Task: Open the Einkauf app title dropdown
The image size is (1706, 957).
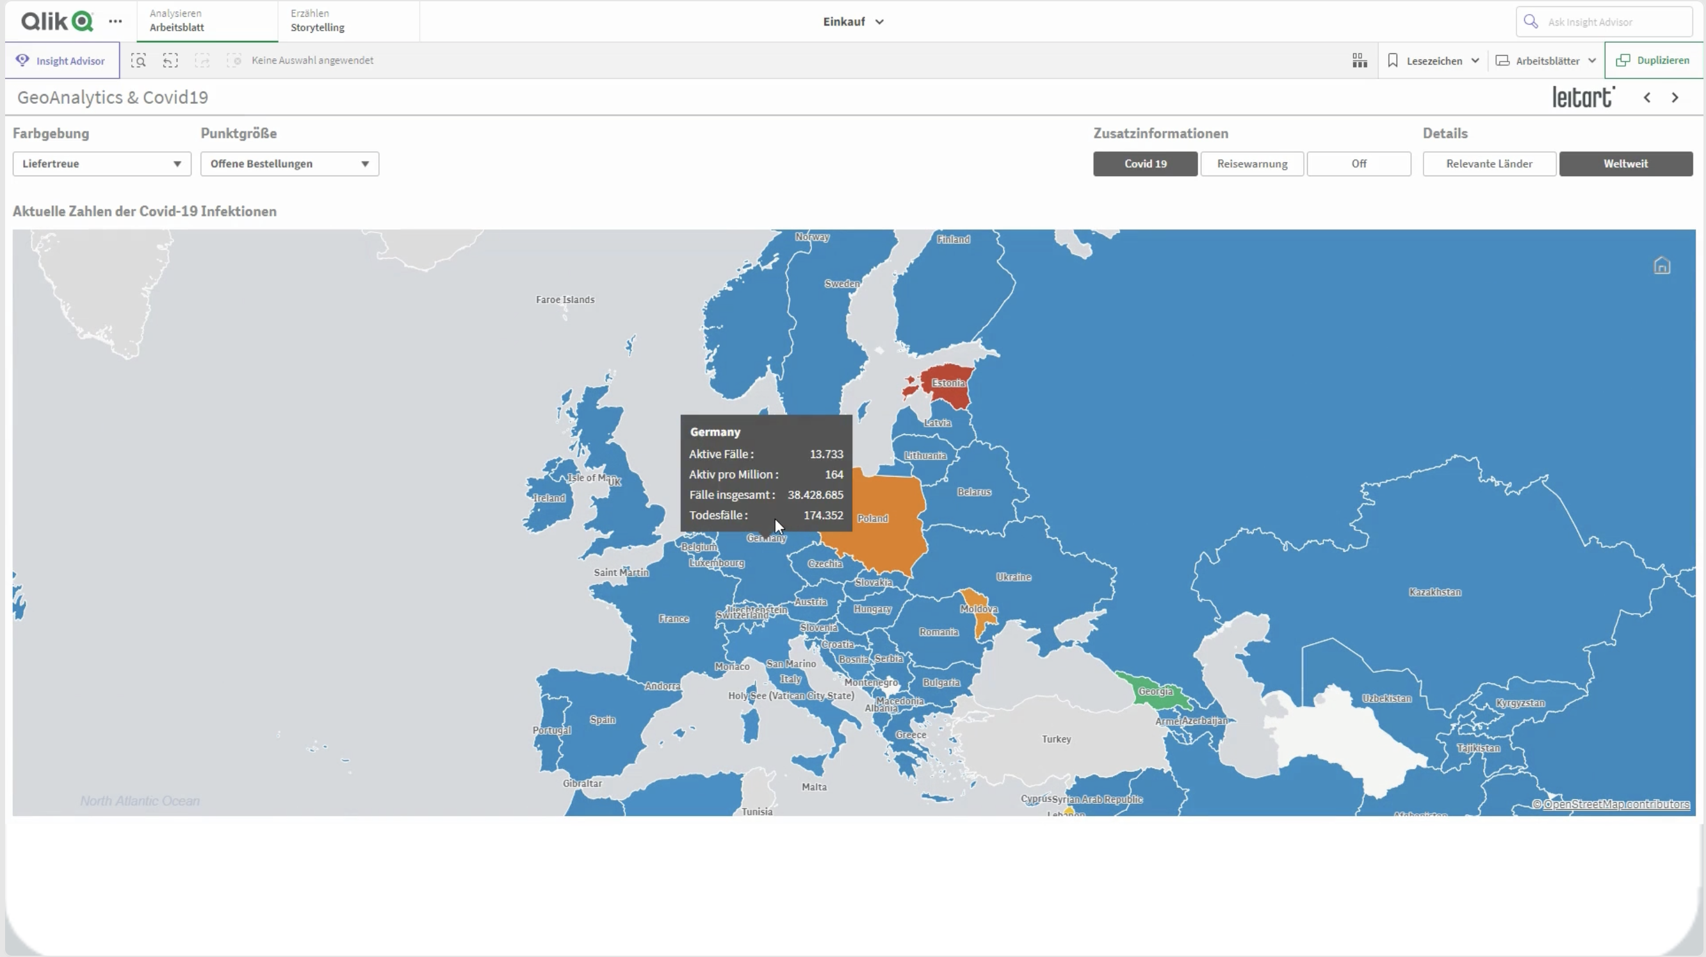Action: [x=853, y=21]
